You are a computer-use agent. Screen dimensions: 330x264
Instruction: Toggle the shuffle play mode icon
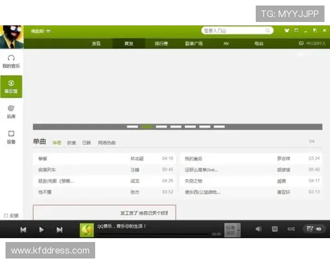tap(291, 229)
